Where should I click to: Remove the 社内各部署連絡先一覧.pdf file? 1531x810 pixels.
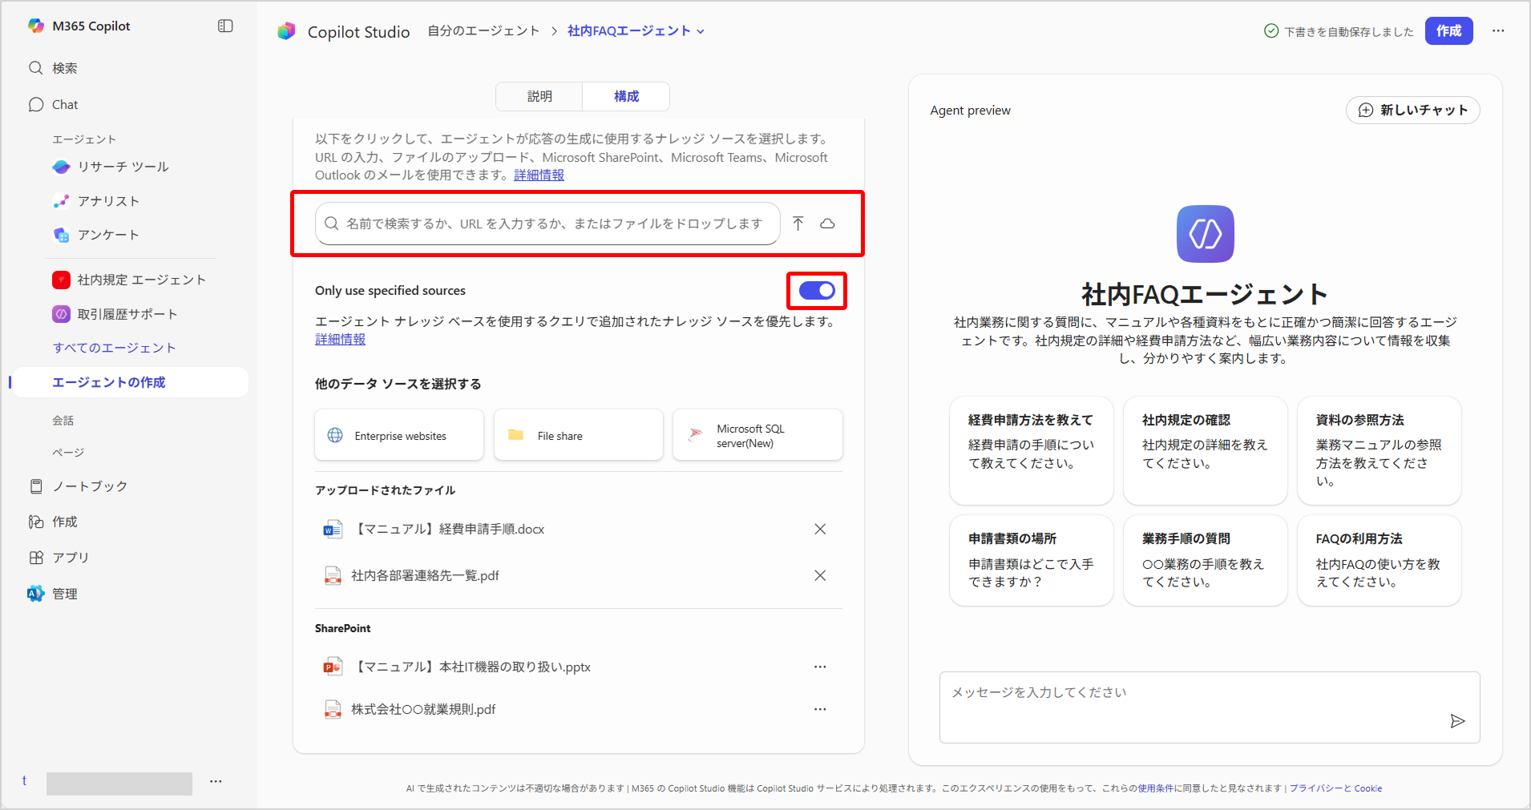820,575
